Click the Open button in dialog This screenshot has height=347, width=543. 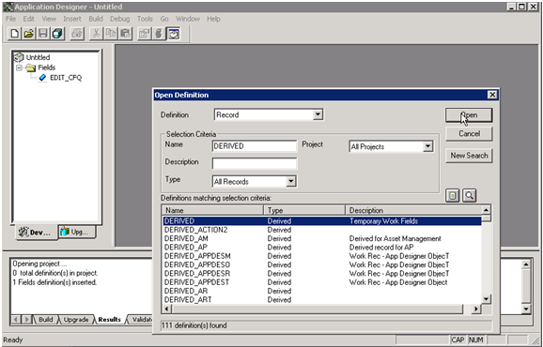coord(469,115)
